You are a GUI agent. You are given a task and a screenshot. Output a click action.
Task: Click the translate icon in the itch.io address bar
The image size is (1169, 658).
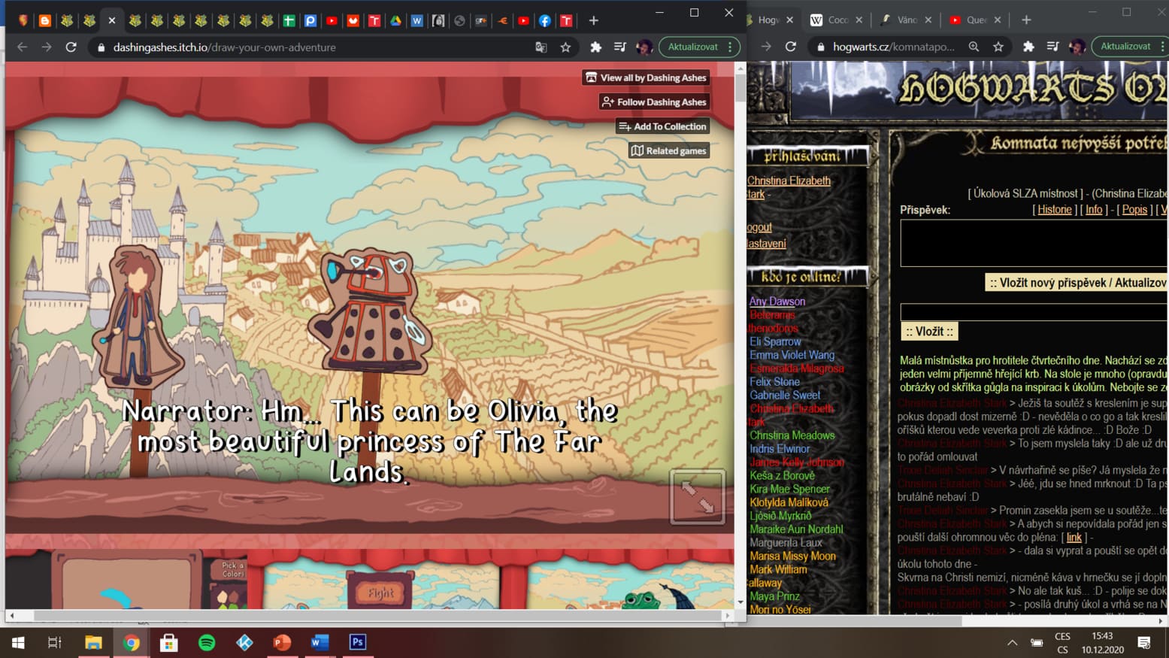pos(541,47)
